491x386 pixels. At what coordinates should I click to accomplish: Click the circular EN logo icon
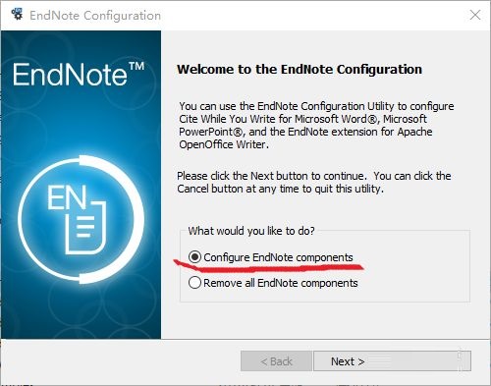tap(81, 219)
